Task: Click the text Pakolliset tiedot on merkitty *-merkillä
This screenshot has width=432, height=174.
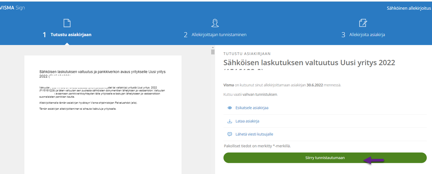Action: [x=258, y=146]
